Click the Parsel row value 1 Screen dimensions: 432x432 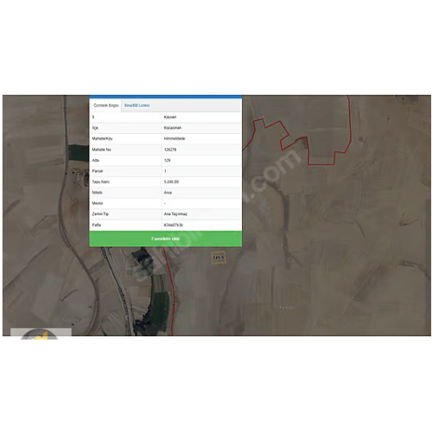165,171
